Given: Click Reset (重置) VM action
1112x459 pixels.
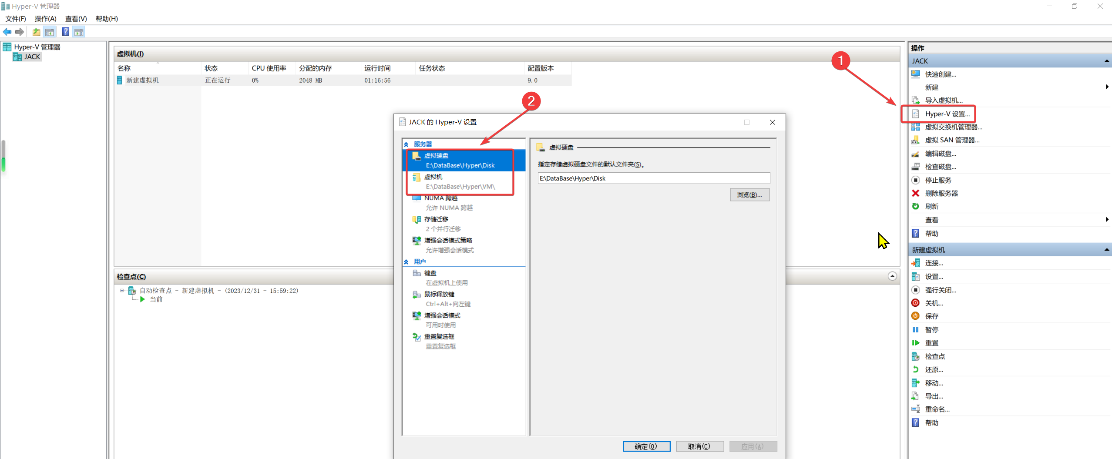Looking at the screenshot, I should click(931, 343).
